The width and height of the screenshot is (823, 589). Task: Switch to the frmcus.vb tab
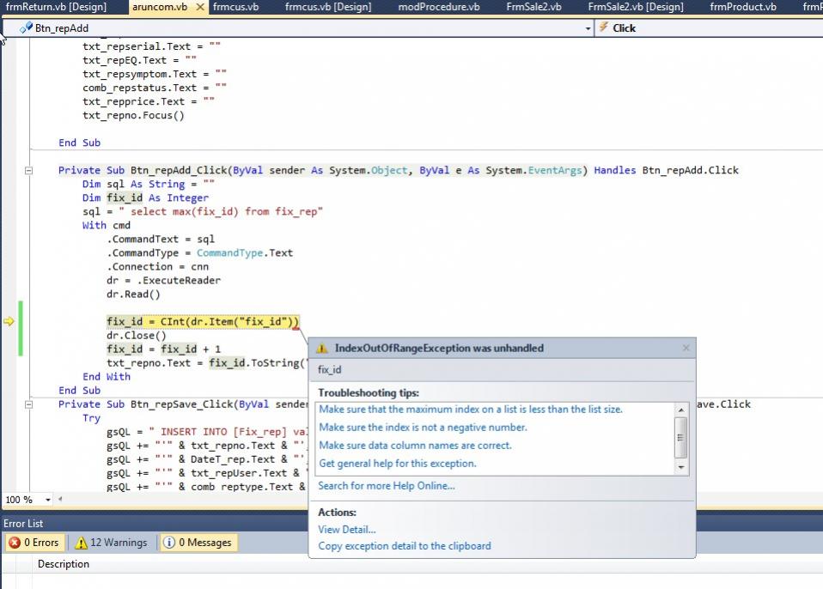click(234, 7)
